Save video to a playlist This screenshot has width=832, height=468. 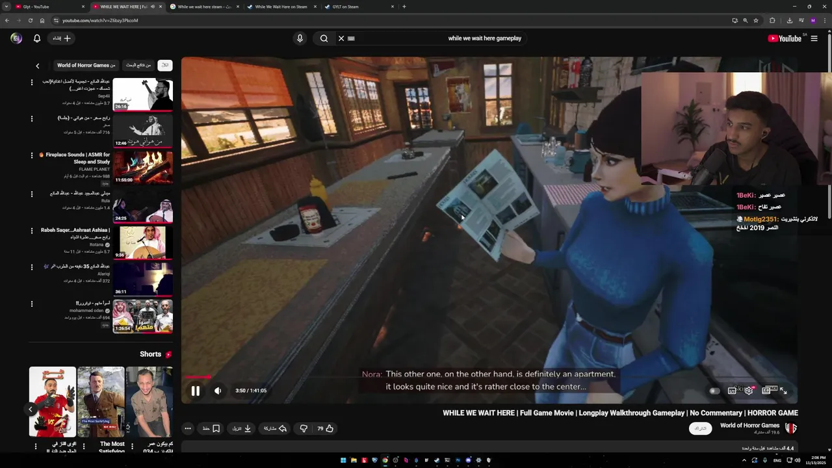point(211,428)
